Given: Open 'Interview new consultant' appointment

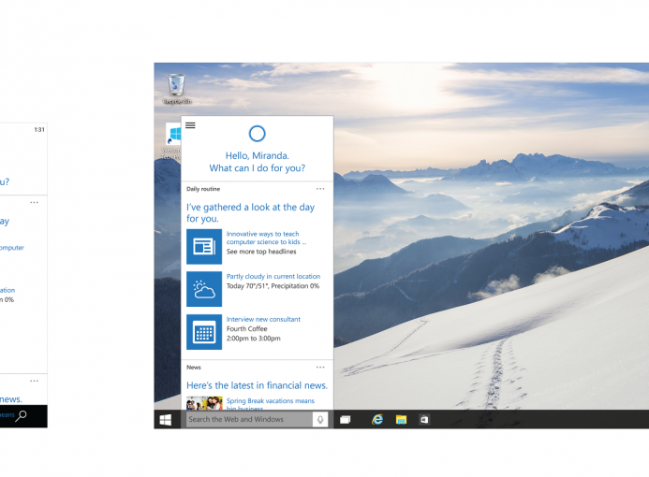Looking at the screenshot, I should (263, 320).
